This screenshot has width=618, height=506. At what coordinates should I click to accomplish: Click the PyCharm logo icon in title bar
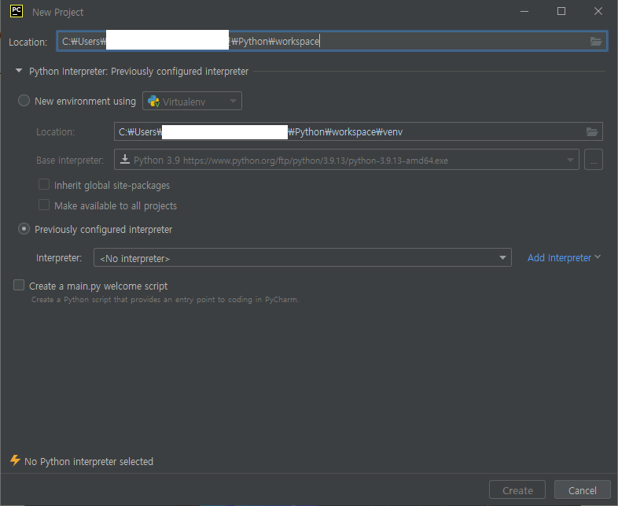tap(17, 11)
